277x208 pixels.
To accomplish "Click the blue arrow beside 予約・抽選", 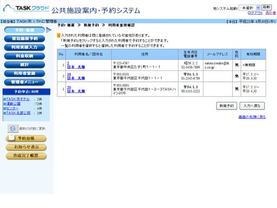I will point(49,30).
